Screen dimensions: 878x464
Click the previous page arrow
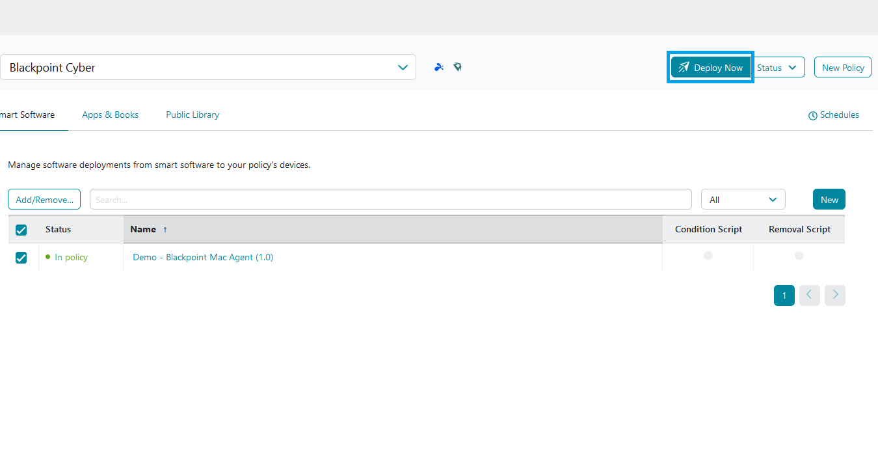click(810, 295)
